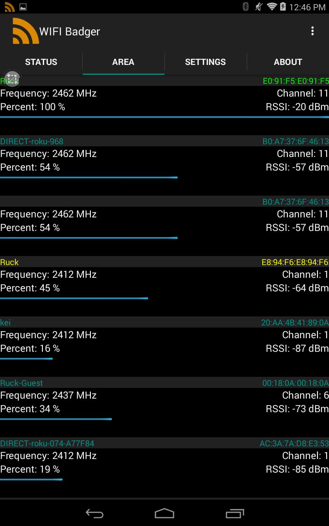Tap the battery charging status icon
This screenshot has height=526, width=329.
coord(283,7)
